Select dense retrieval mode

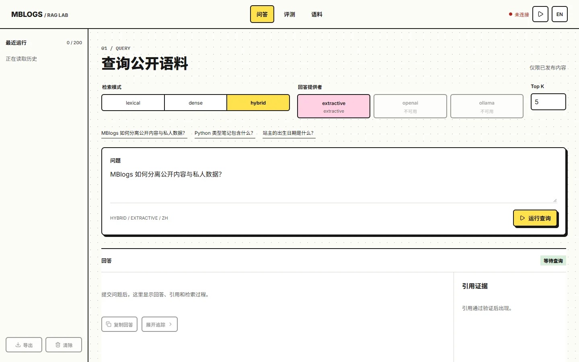pos(196,103)
